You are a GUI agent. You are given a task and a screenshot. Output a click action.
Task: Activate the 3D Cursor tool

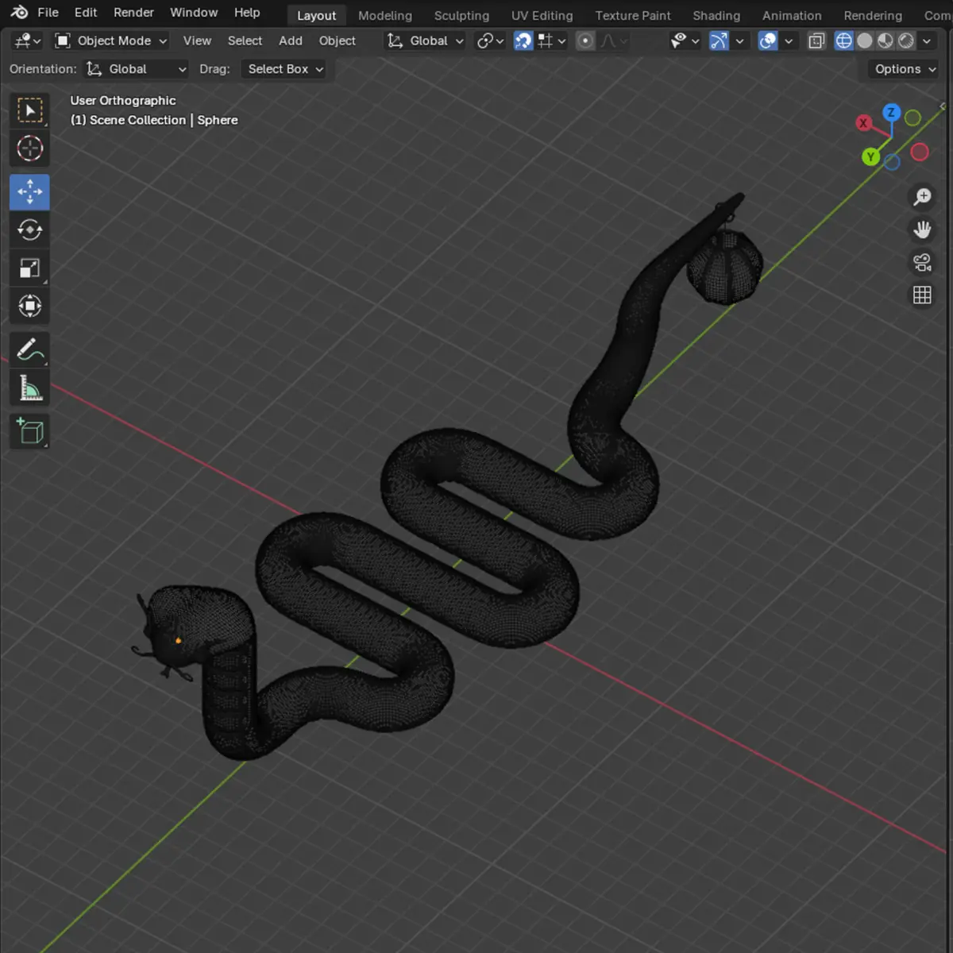29,149
